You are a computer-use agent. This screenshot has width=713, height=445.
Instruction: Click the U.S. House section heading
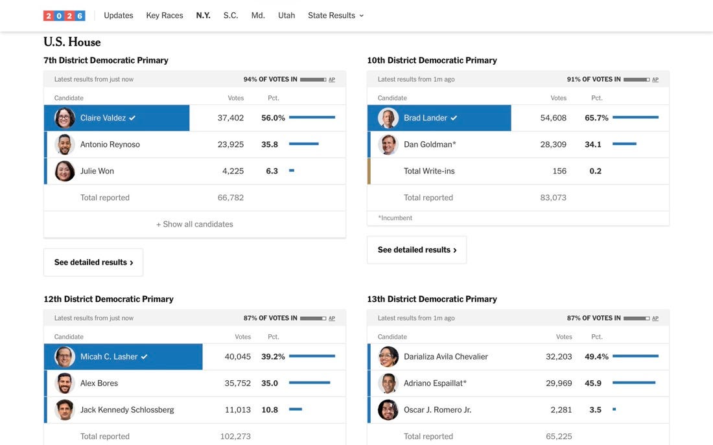pos(73,42)
